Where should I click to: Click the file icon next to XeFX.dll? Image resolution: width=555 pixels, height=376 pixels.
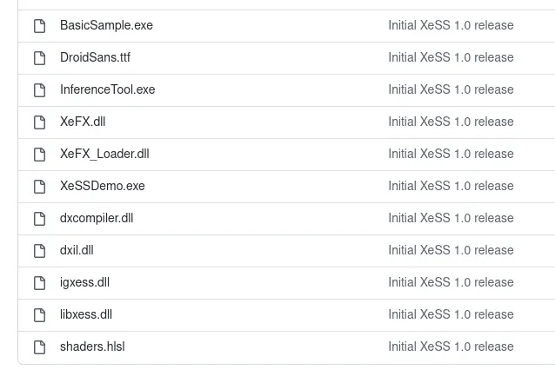point(39,122)
